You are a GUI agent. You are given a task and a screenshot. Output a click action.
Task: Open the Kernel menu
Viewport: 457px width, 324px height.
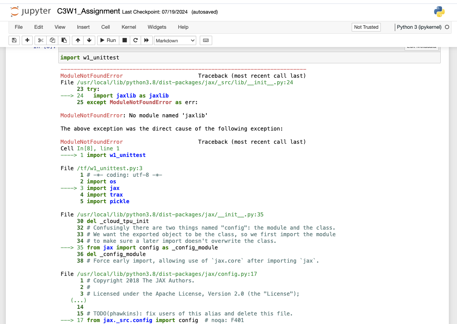tap(129, 27)
